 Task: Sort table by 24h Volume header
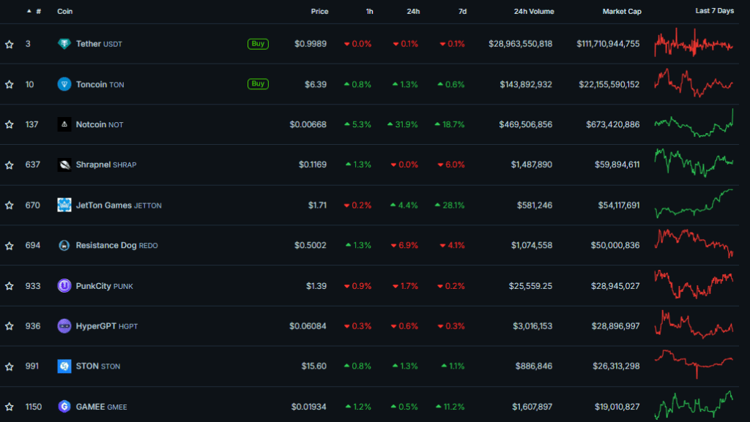pyautogui.click(x=534, y=12)
